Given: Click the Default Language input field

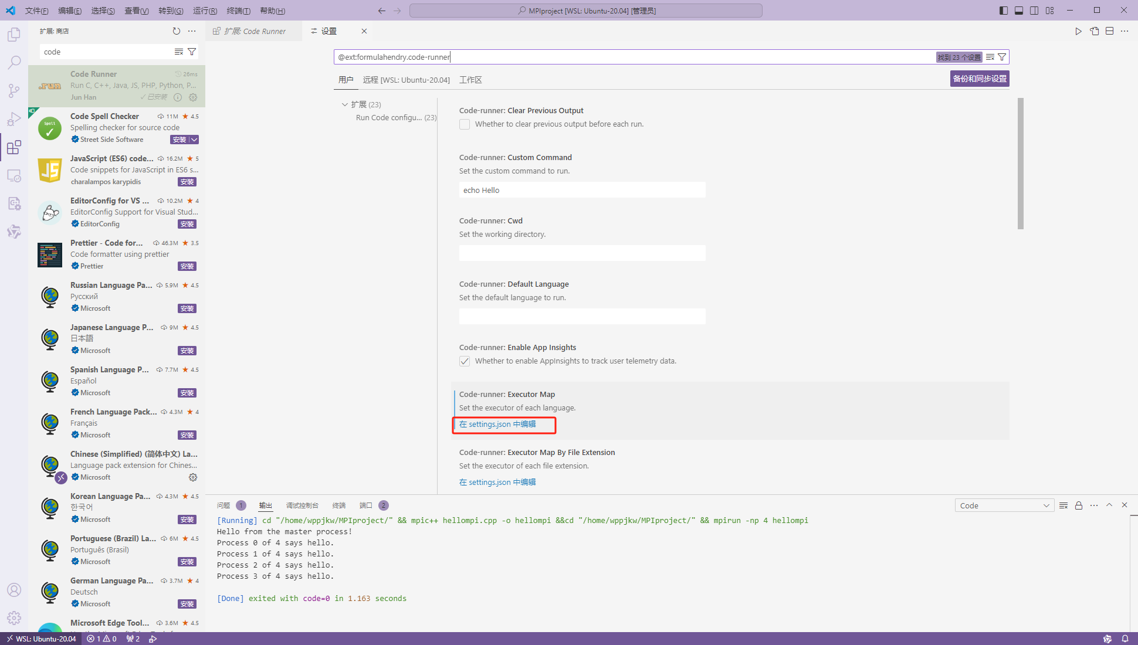Looking at the screenshot, I should pyautogui.click(x=582, y=317).
